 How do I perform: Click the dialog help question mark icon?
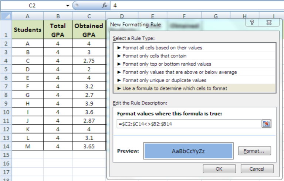252,23
